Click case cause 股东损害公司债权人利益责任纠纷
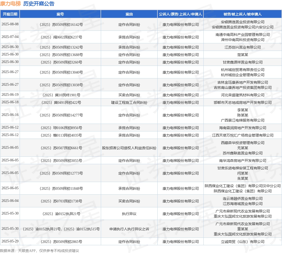The width and height of the screenshot is (282, 253). click(x=129, y=148)
